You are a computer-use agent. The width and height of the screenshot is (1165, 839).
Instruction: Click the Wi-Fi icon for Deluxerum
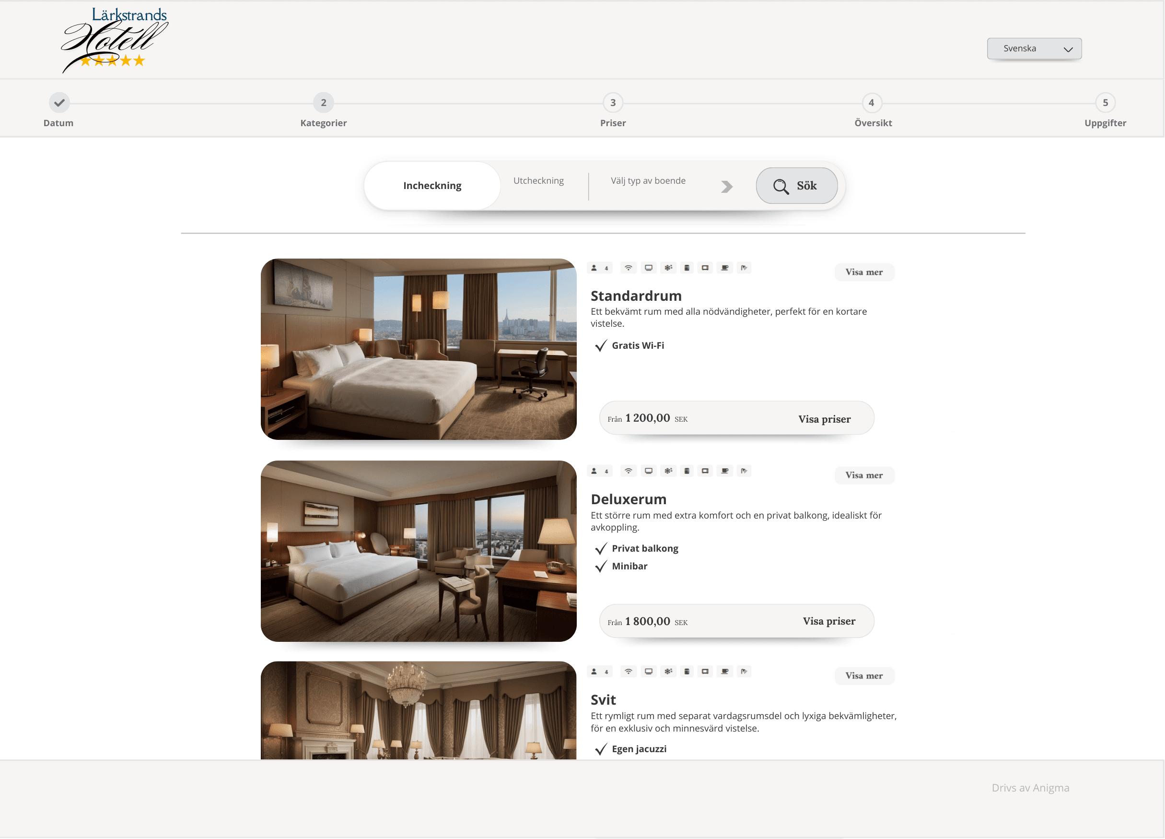628,471
